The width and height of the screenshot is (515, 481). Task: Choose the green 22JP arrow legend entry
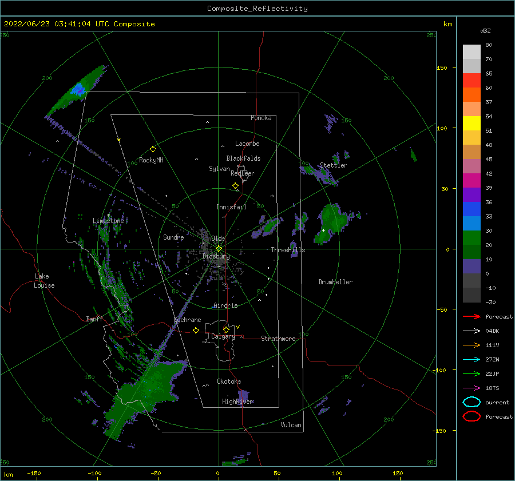click(x=472, y=373)
